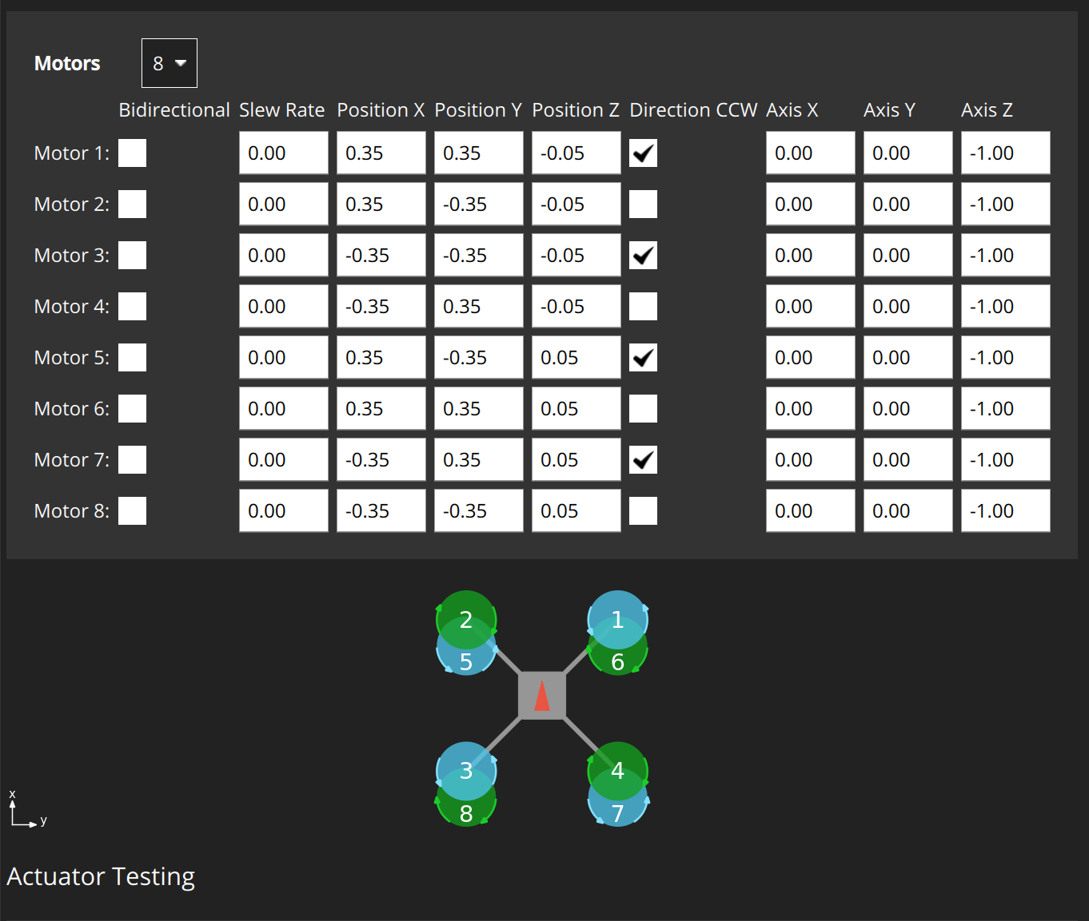Select motor 8 rotor in diagram

(x=466, y=813)
